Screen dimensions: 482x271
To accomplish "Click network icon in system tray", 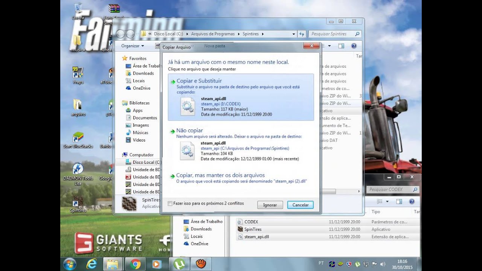I will click(366, 264).
